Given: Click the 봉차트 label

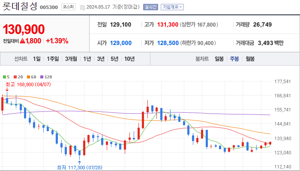Looking at the screenshot, I should (202, 59).
